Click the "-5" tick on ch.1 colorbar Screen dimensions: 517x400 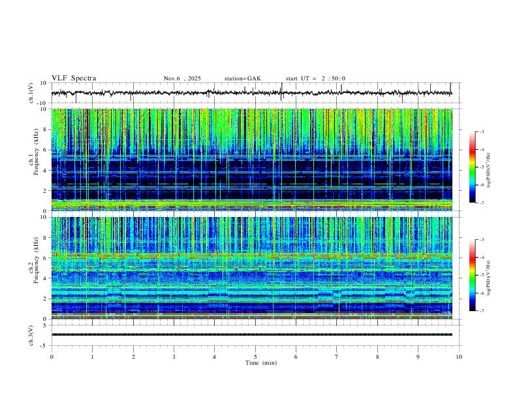click(482, 167)
